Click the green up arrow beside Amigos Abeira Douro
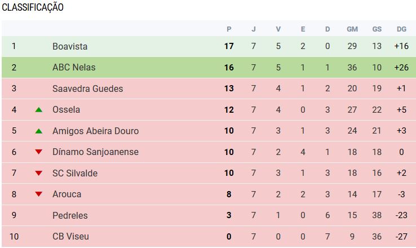 click(38, 131)
